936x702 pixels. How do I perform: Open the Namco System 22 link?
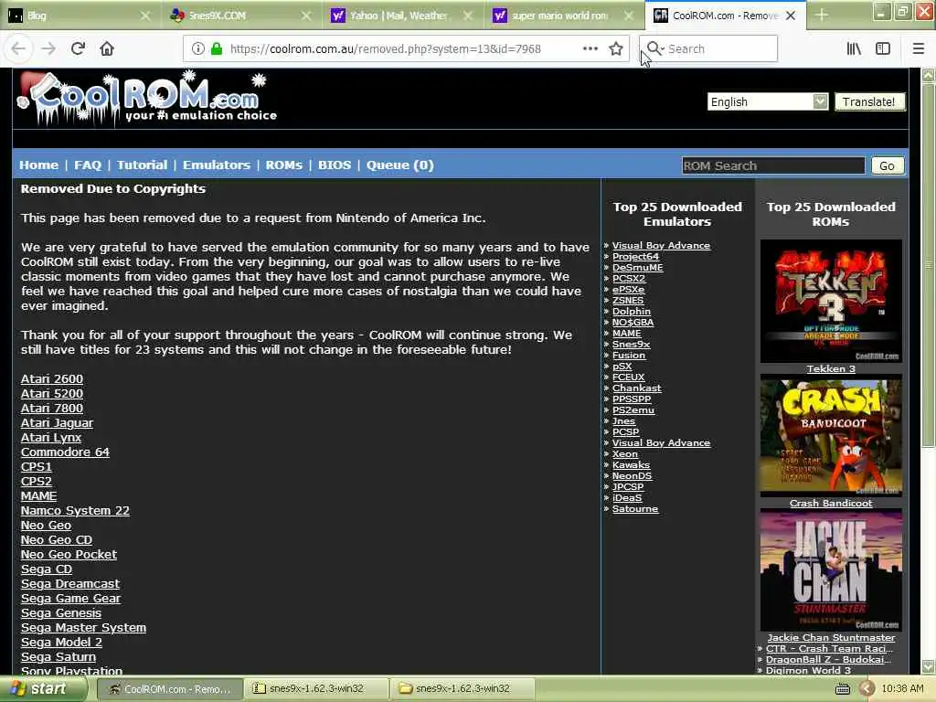tap(75, 511)
